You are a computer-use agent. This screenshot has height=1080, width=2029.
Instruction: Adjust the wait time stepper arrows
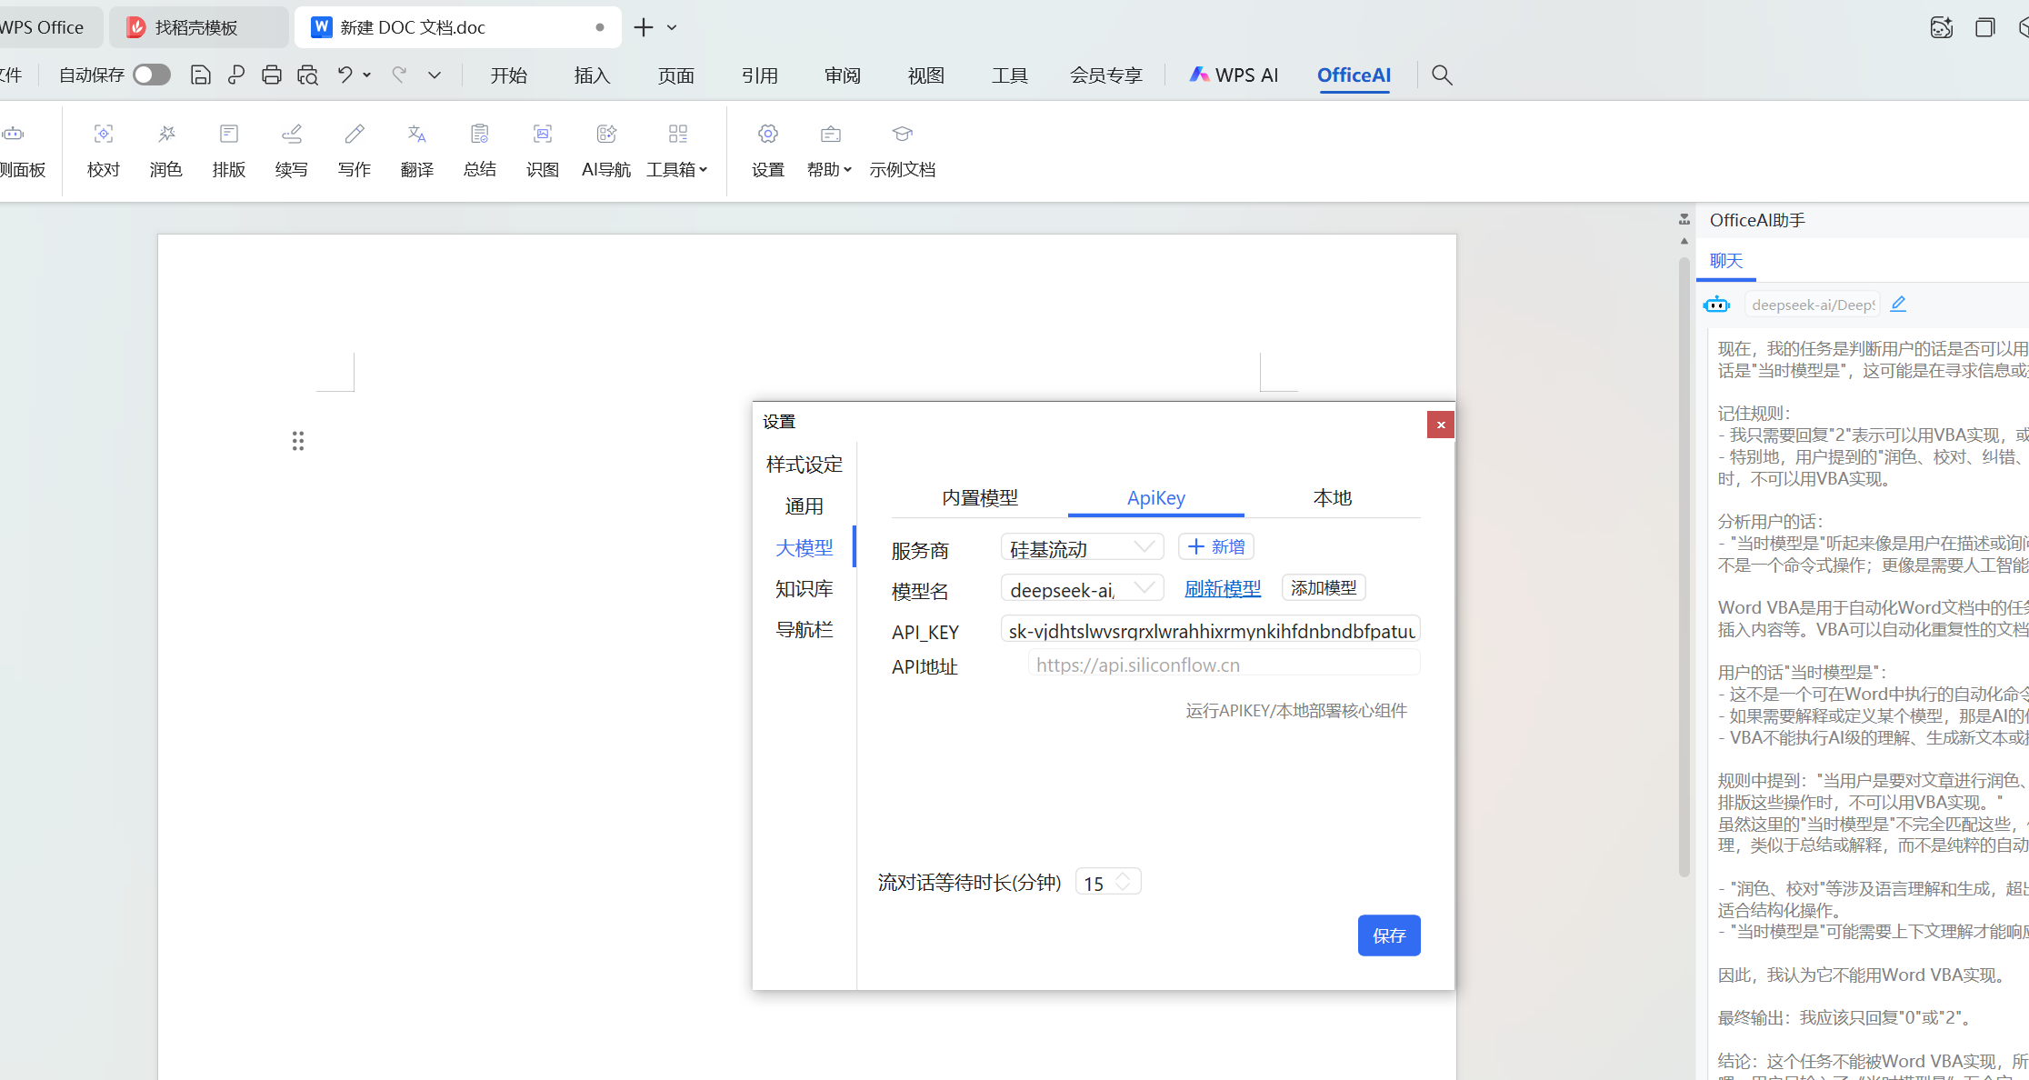pos(1124,882)
